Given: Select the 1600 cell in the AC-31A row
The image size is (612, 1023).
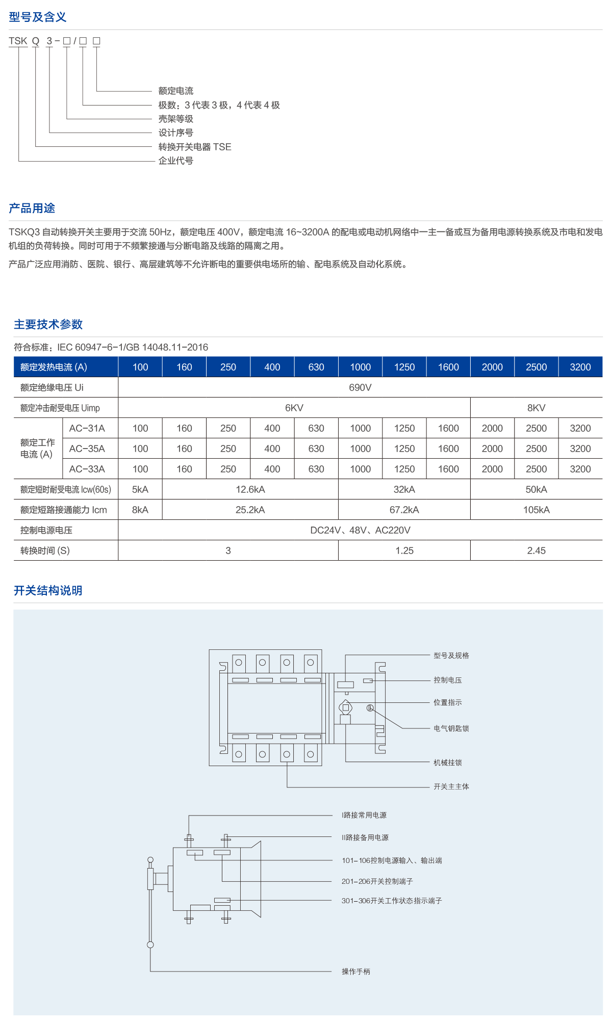Looking at the screenshot, I should pos(448,428).
